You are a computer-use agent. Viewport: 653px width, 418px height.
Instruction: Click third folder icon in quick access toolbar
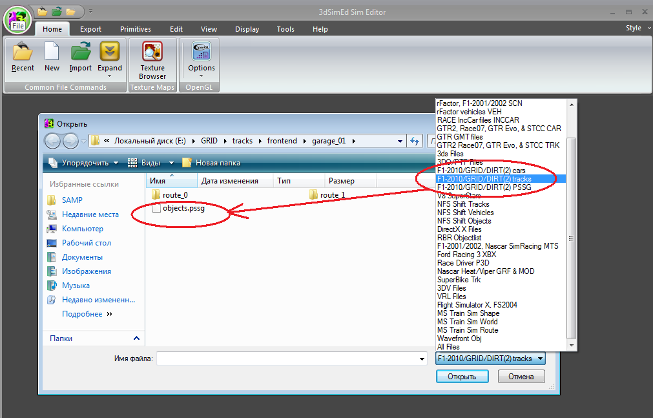tap(71, 12)
